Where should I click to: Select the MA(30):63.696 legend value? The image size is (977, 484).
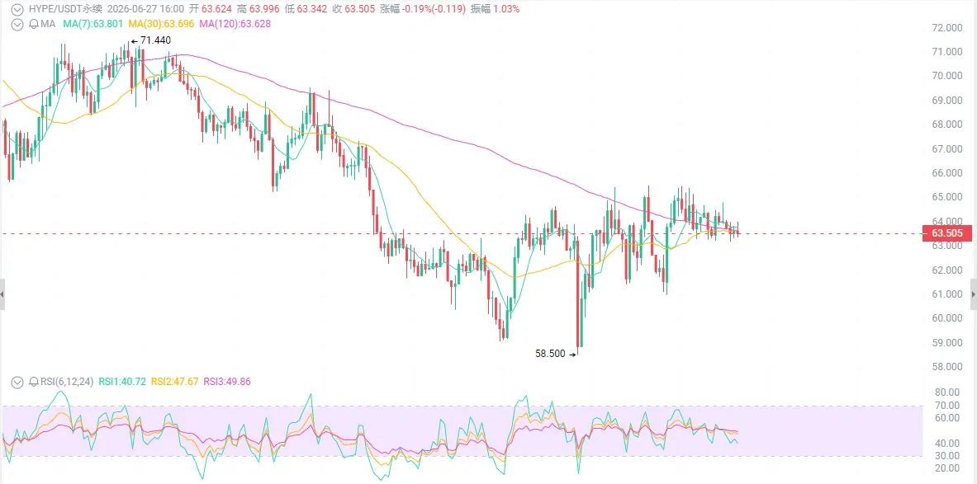tap(162, 24)
